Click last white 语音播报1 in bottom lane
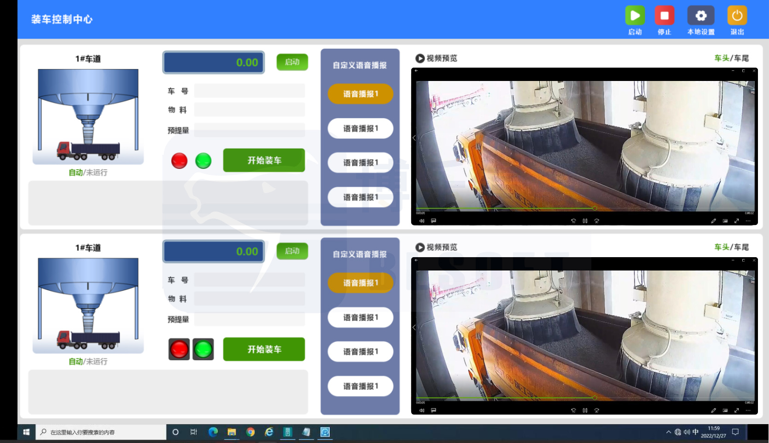 pos(360,386)
